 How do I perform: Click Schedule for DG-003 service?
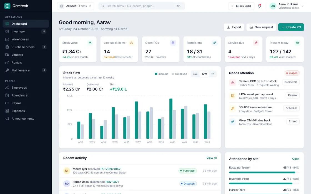(x=291, y=108)
